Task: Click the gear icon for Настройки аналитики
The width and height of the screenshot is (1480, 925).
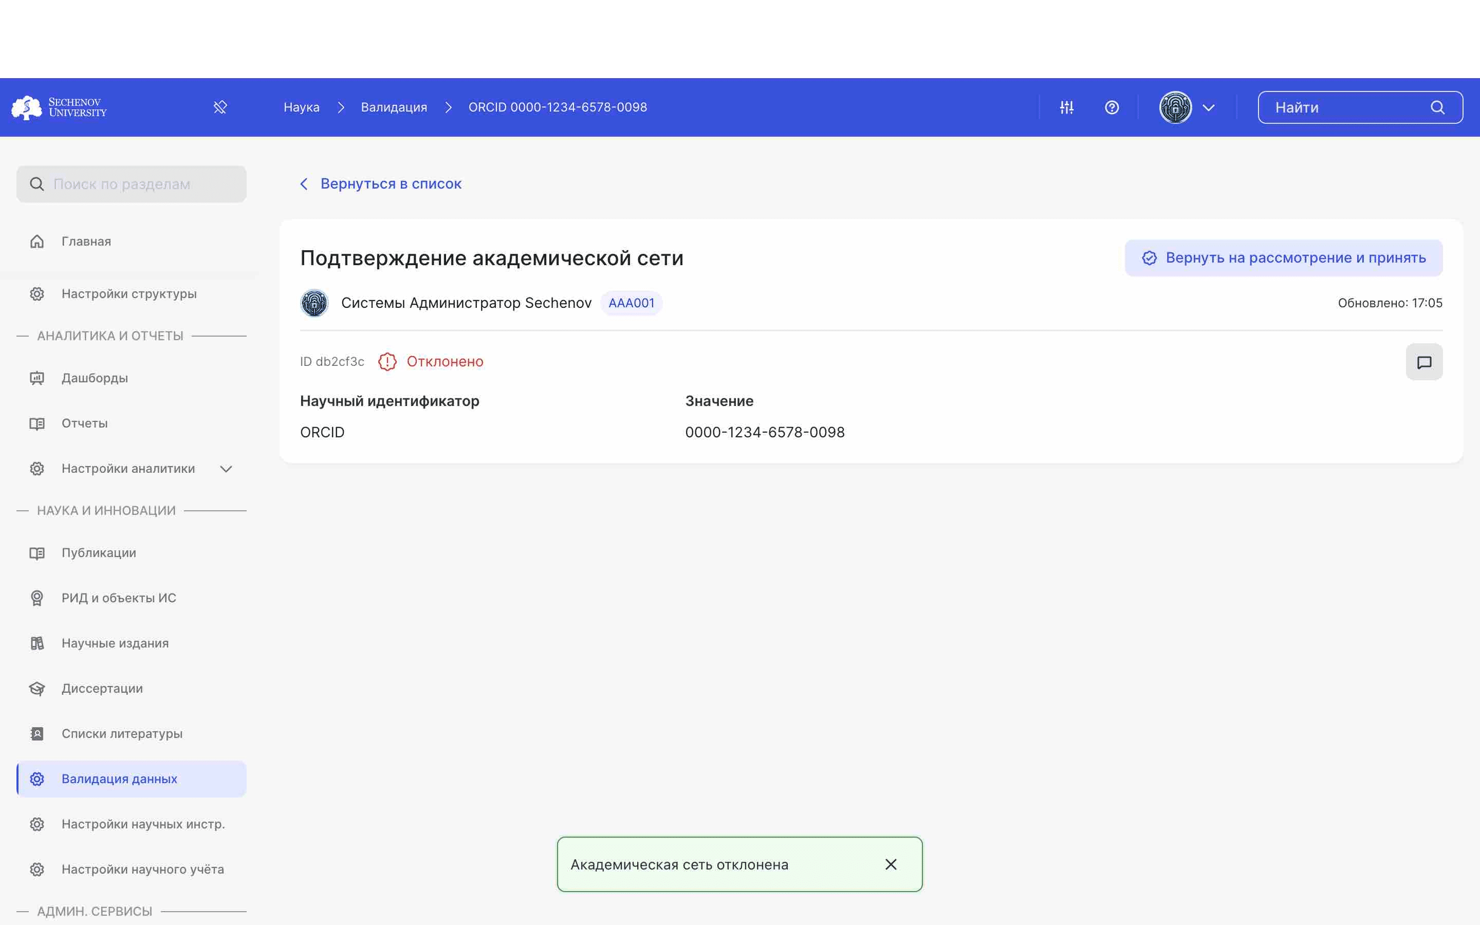Action: pyautogui.click(x=36, y=469)
